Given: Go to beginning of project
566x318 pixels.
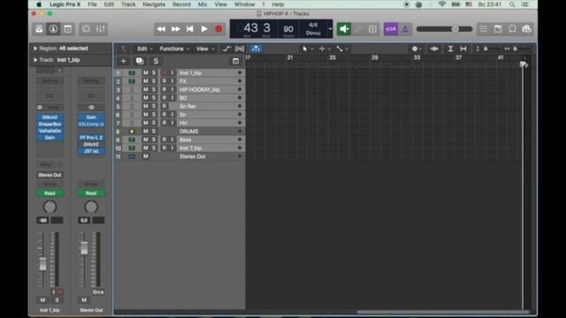Looking at the screenshot, I should (190, 29).
